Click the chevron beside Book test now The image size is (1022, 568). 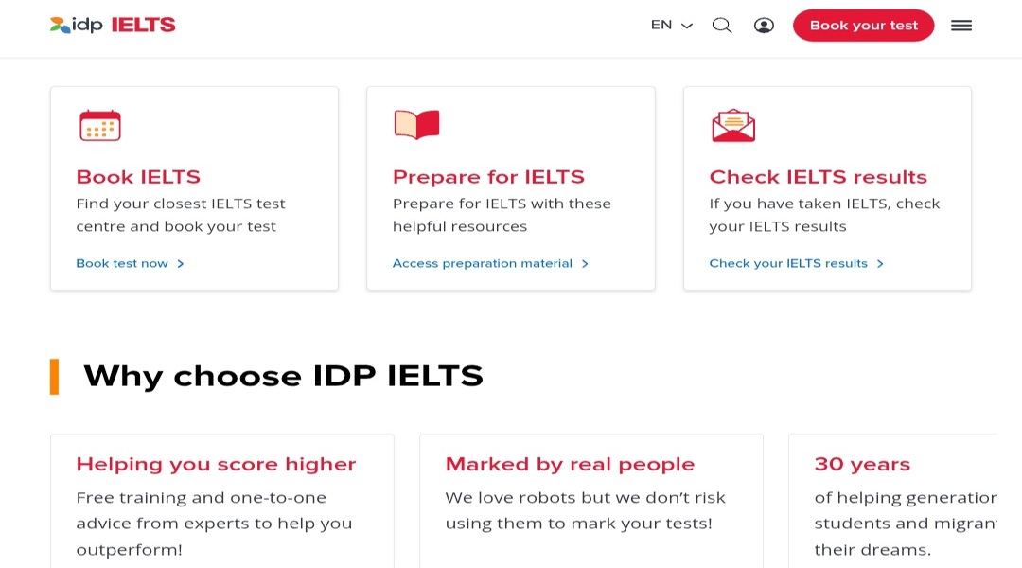(180, 263)
